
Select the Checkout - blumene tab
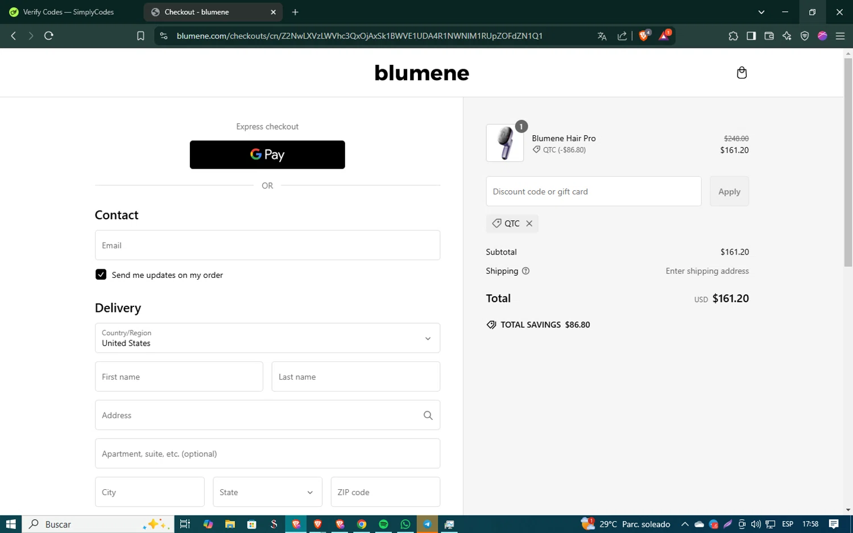213,12
